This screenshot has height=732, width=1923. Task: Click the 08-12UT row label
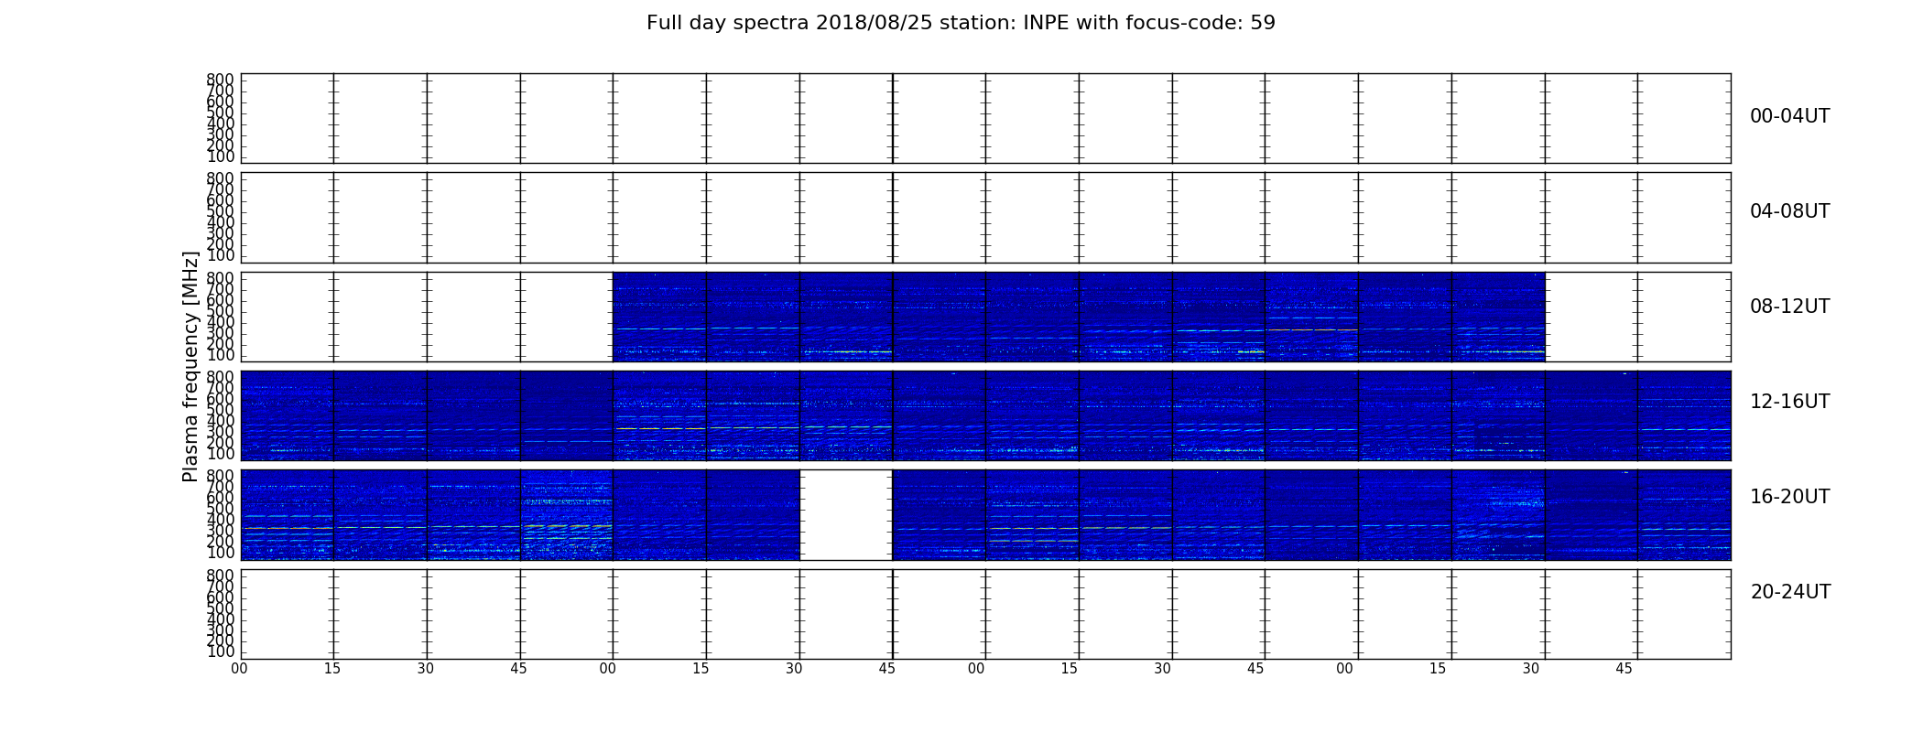tap(1789, 307)
